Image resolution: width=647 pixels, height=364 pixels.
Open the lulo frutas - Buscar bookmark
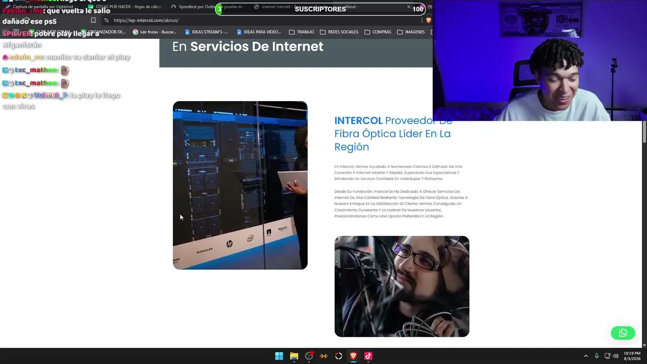155,32
